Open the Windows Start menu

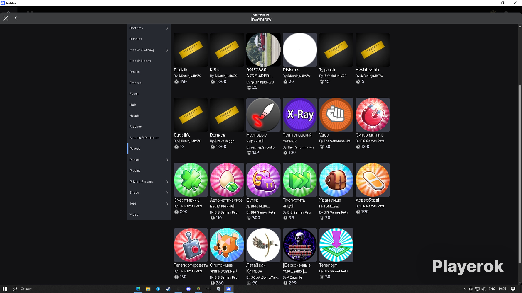coord(5,289)
